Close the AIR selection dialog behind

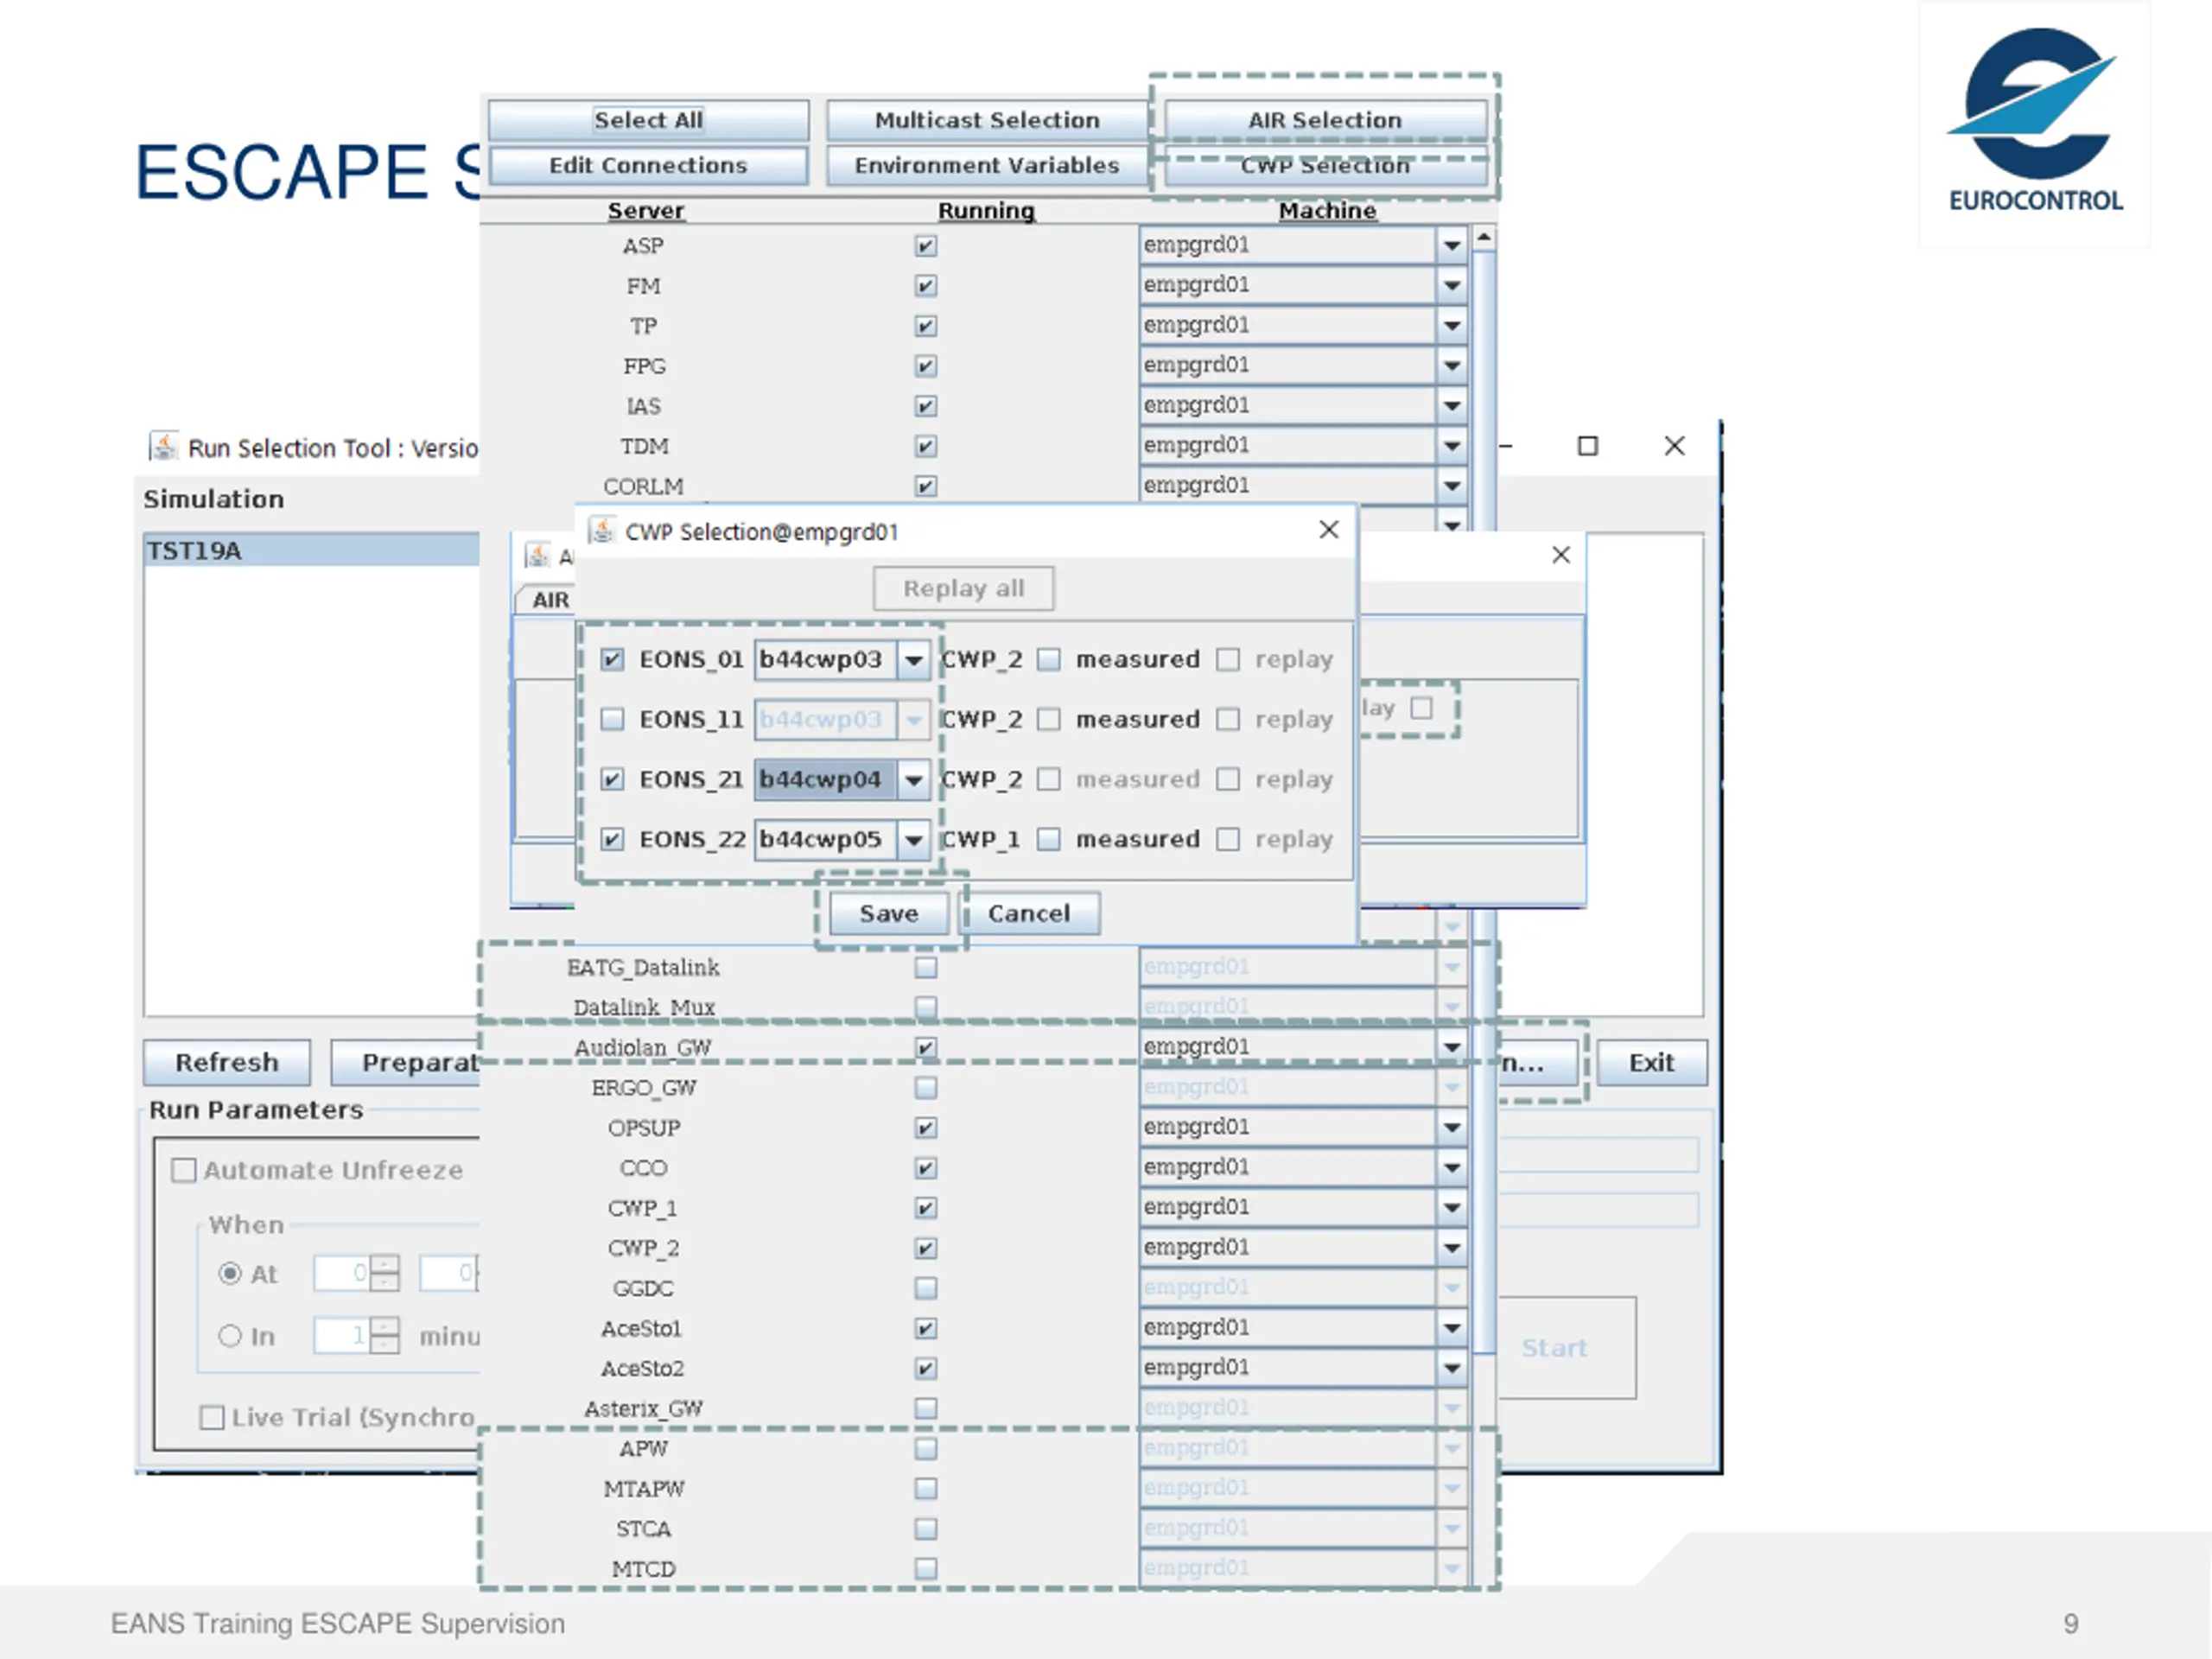click(1560, 555)
